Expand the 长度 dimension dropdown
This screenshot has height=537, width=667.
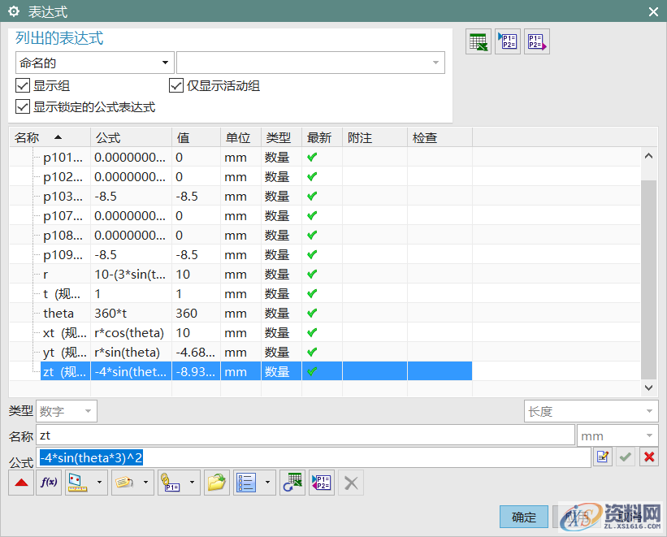[x=591, y=411]
